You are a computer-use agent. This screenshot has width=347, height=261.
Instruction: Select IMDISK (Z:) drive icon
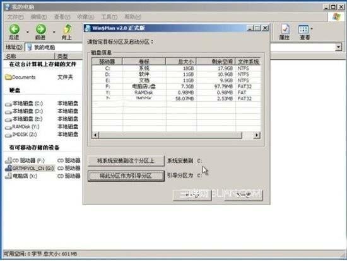tap(8, 135)
